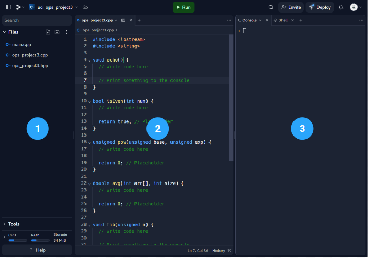Open main.cpp in the file tree
368x258 pixels.
pos(21,45)
